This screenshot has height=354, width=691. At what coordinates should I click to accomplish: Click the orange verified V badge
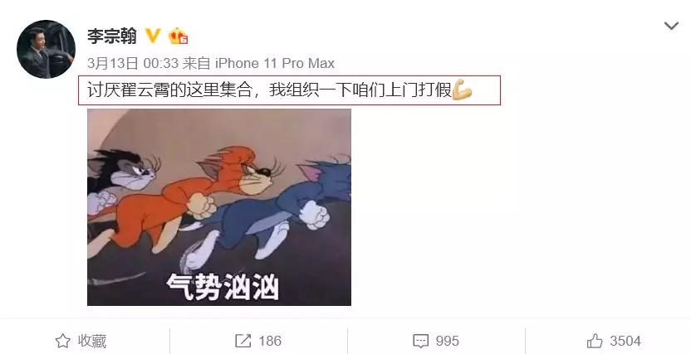(x=153, y=36)
